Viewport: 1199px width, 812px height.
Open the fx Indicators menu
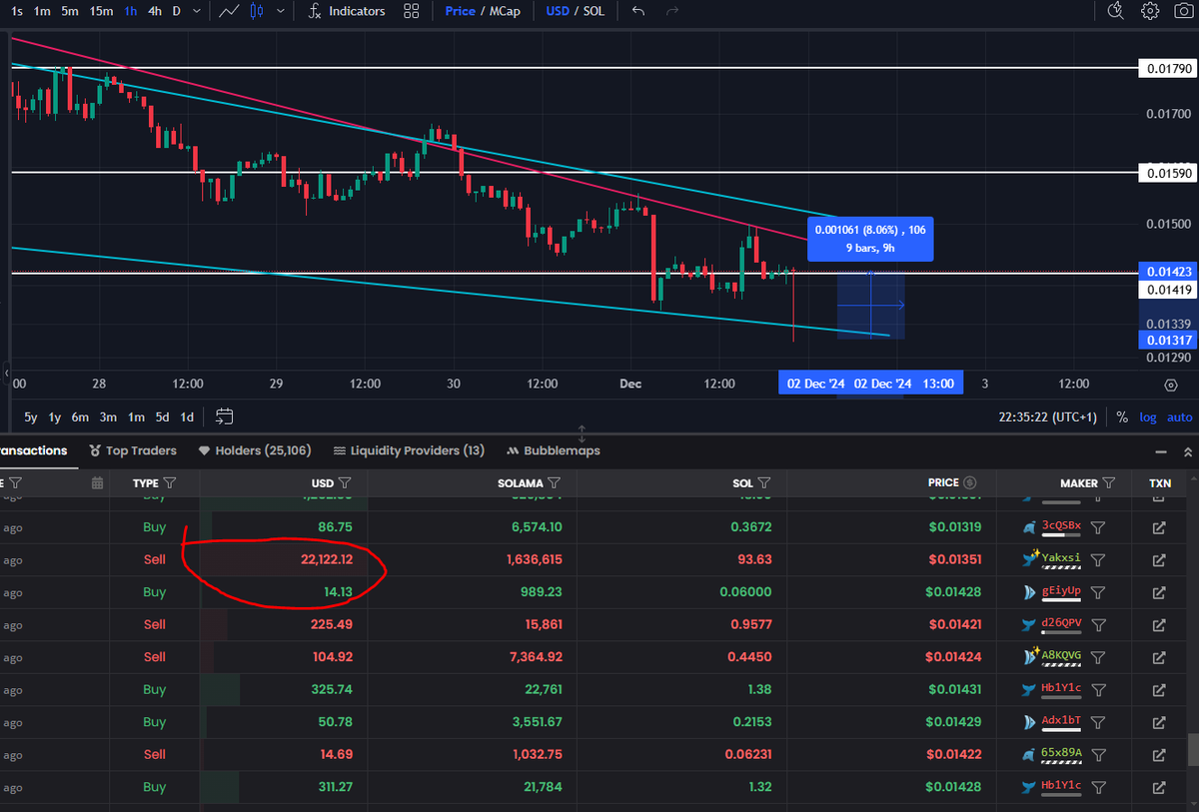click(346, 11)
